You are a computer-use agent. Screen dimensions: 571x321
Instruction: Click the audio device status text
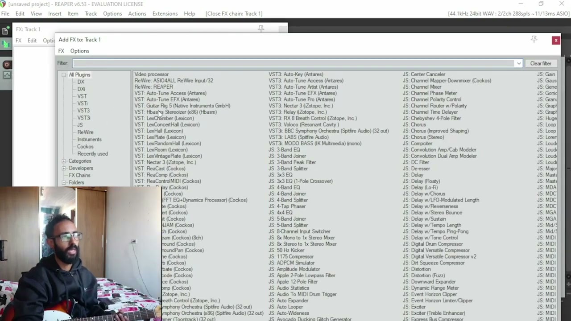[509, 14]
